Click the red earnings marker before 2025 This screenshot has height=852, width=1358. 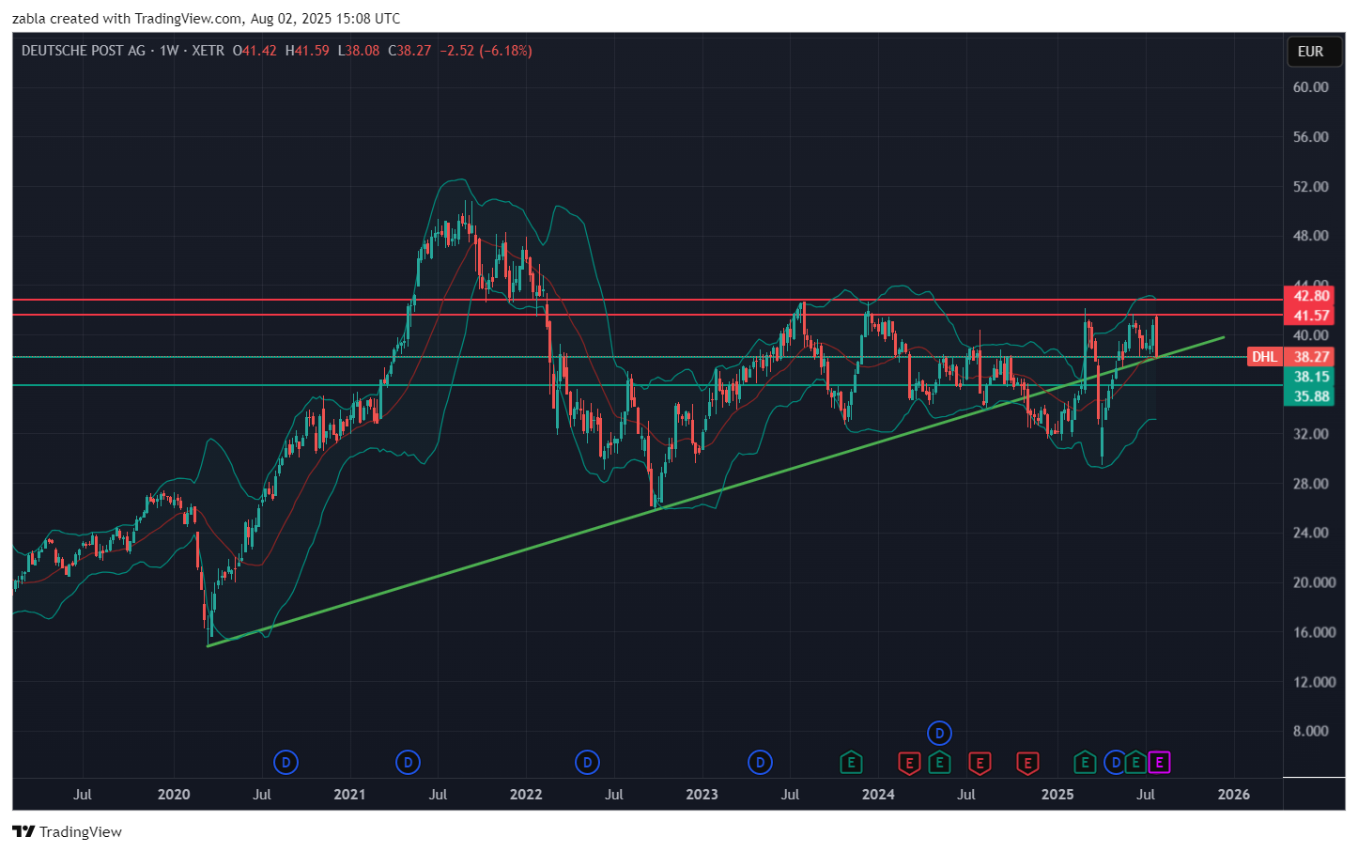click(1027, 763)
